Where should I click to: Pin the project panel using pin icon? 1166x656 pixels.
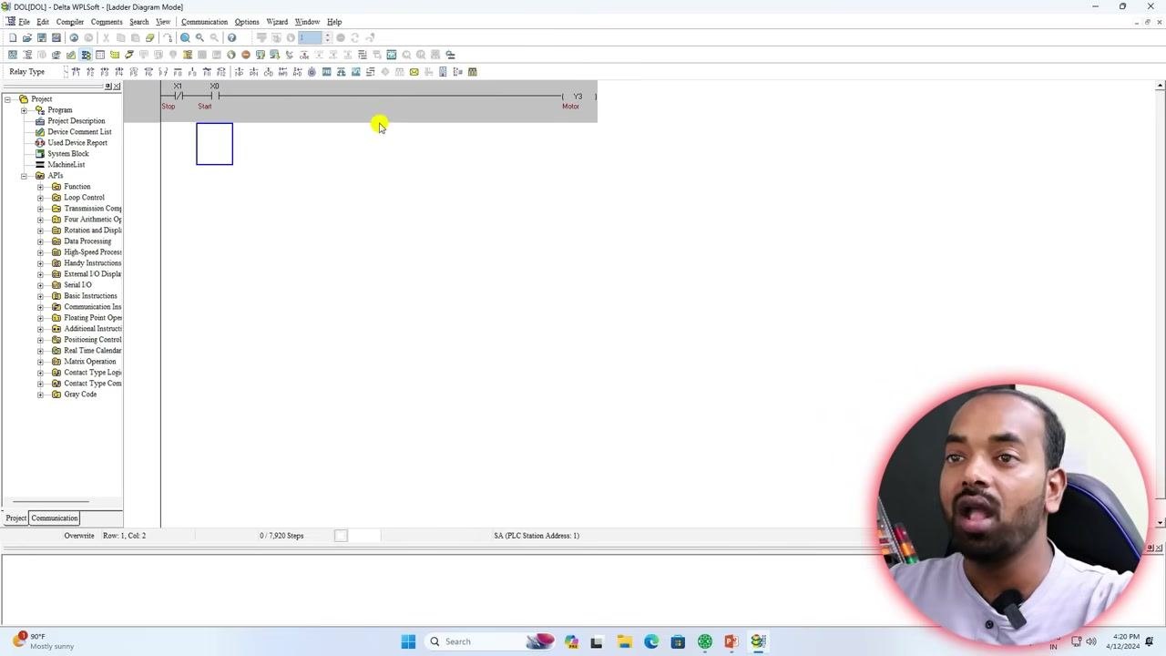(x=108, y=87)
